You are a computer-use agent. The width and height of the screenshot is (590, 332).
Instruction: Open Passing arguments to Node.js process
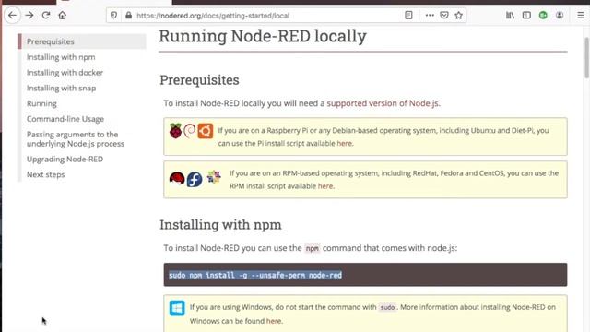76,139
